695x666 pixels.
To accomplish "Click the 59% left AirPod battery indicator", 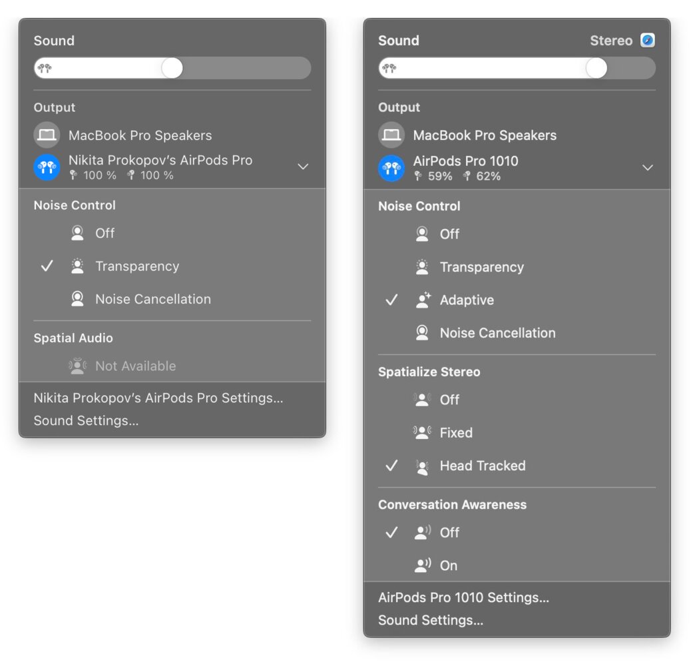I will (433, 176).
